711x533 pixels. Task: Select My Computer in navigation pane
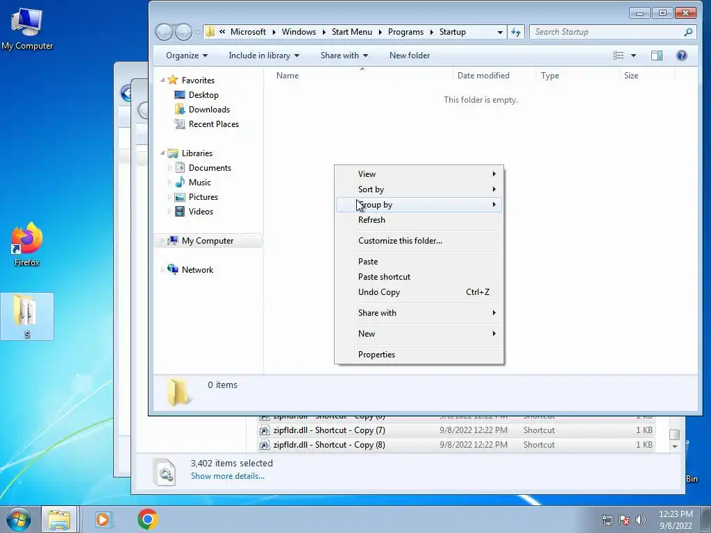(208, 241)
